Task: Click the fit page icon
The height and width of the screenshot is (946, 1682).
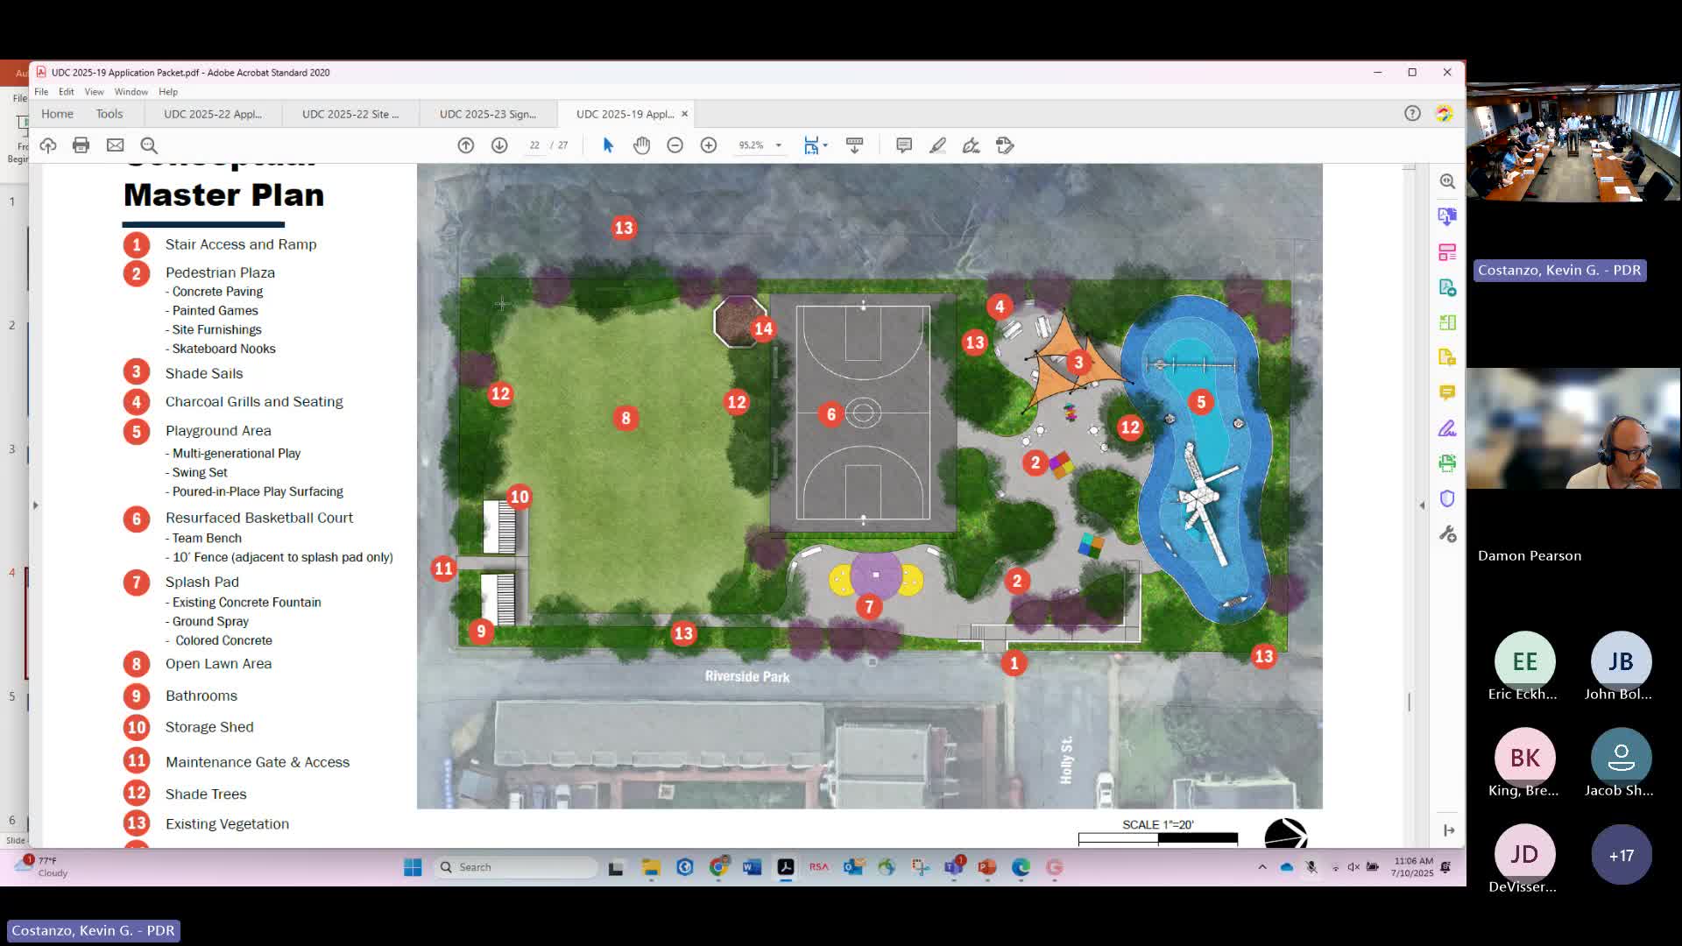Action: pyautogui.click(x=811, y=145)
